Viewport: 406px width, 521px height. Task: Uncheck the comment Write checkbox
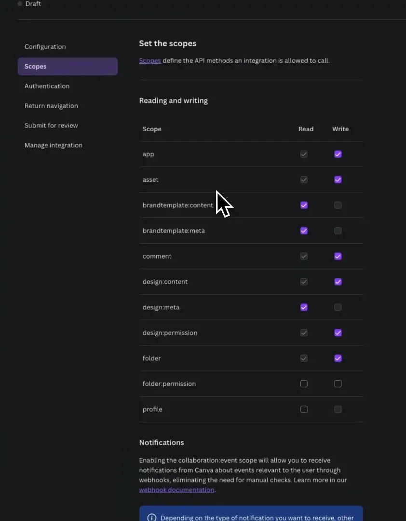click(338, 256)
